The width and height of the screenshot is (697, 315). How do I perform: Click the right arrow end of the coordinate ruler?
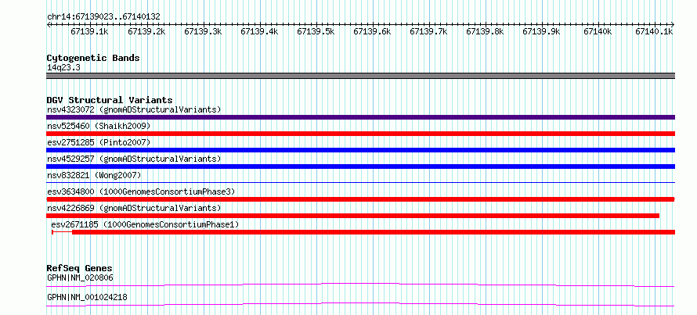(673, 24)
